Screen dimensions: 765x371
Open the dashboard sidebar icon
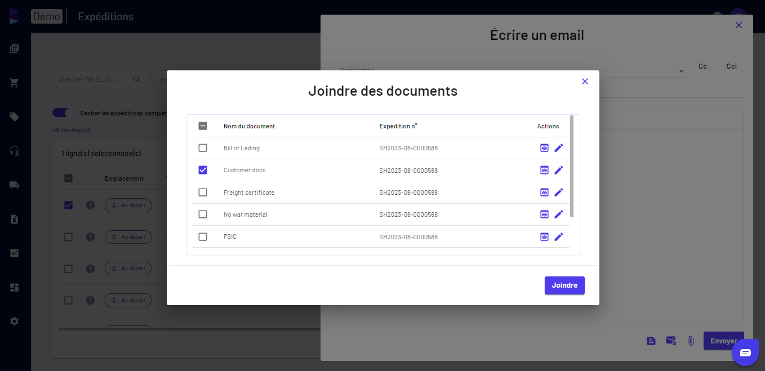coord(15,287)
